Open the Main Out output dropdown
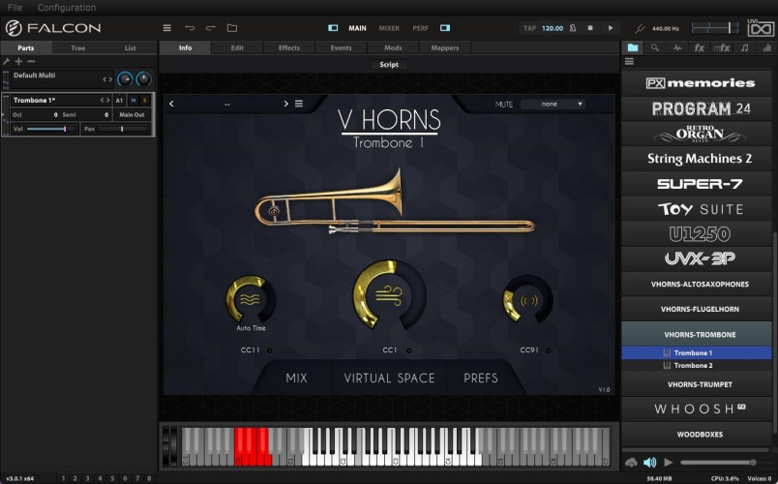Screen dimensions: 778x484 click(132, 114)
